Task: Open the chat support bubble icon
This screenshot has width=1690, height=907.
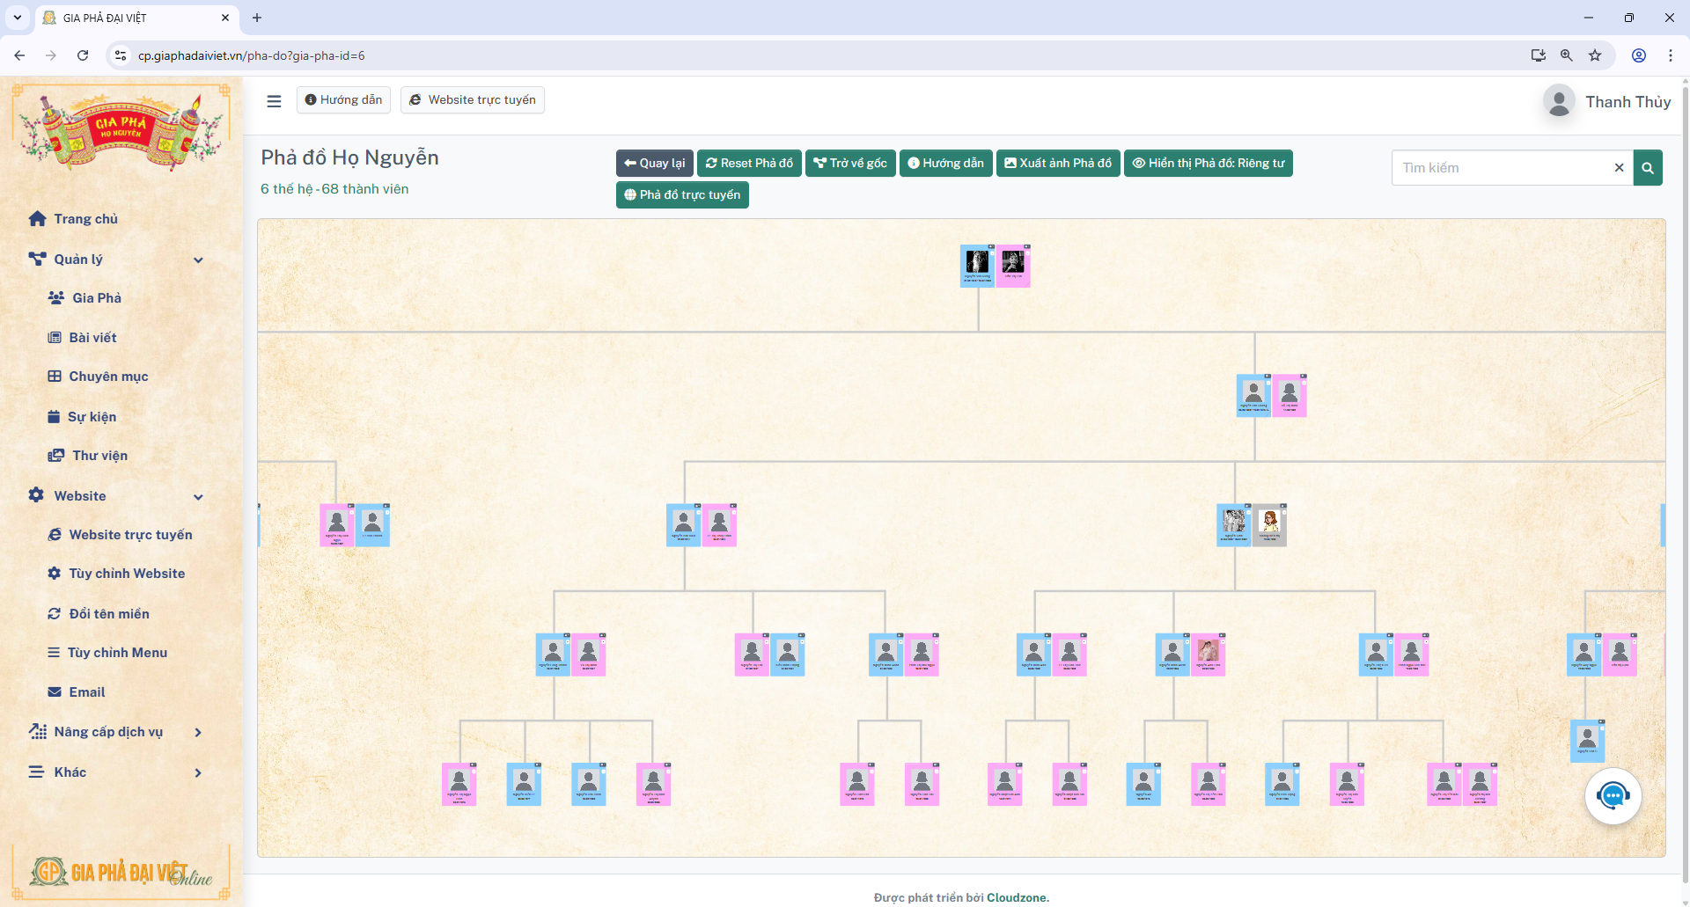Action: click(1613, 796)
